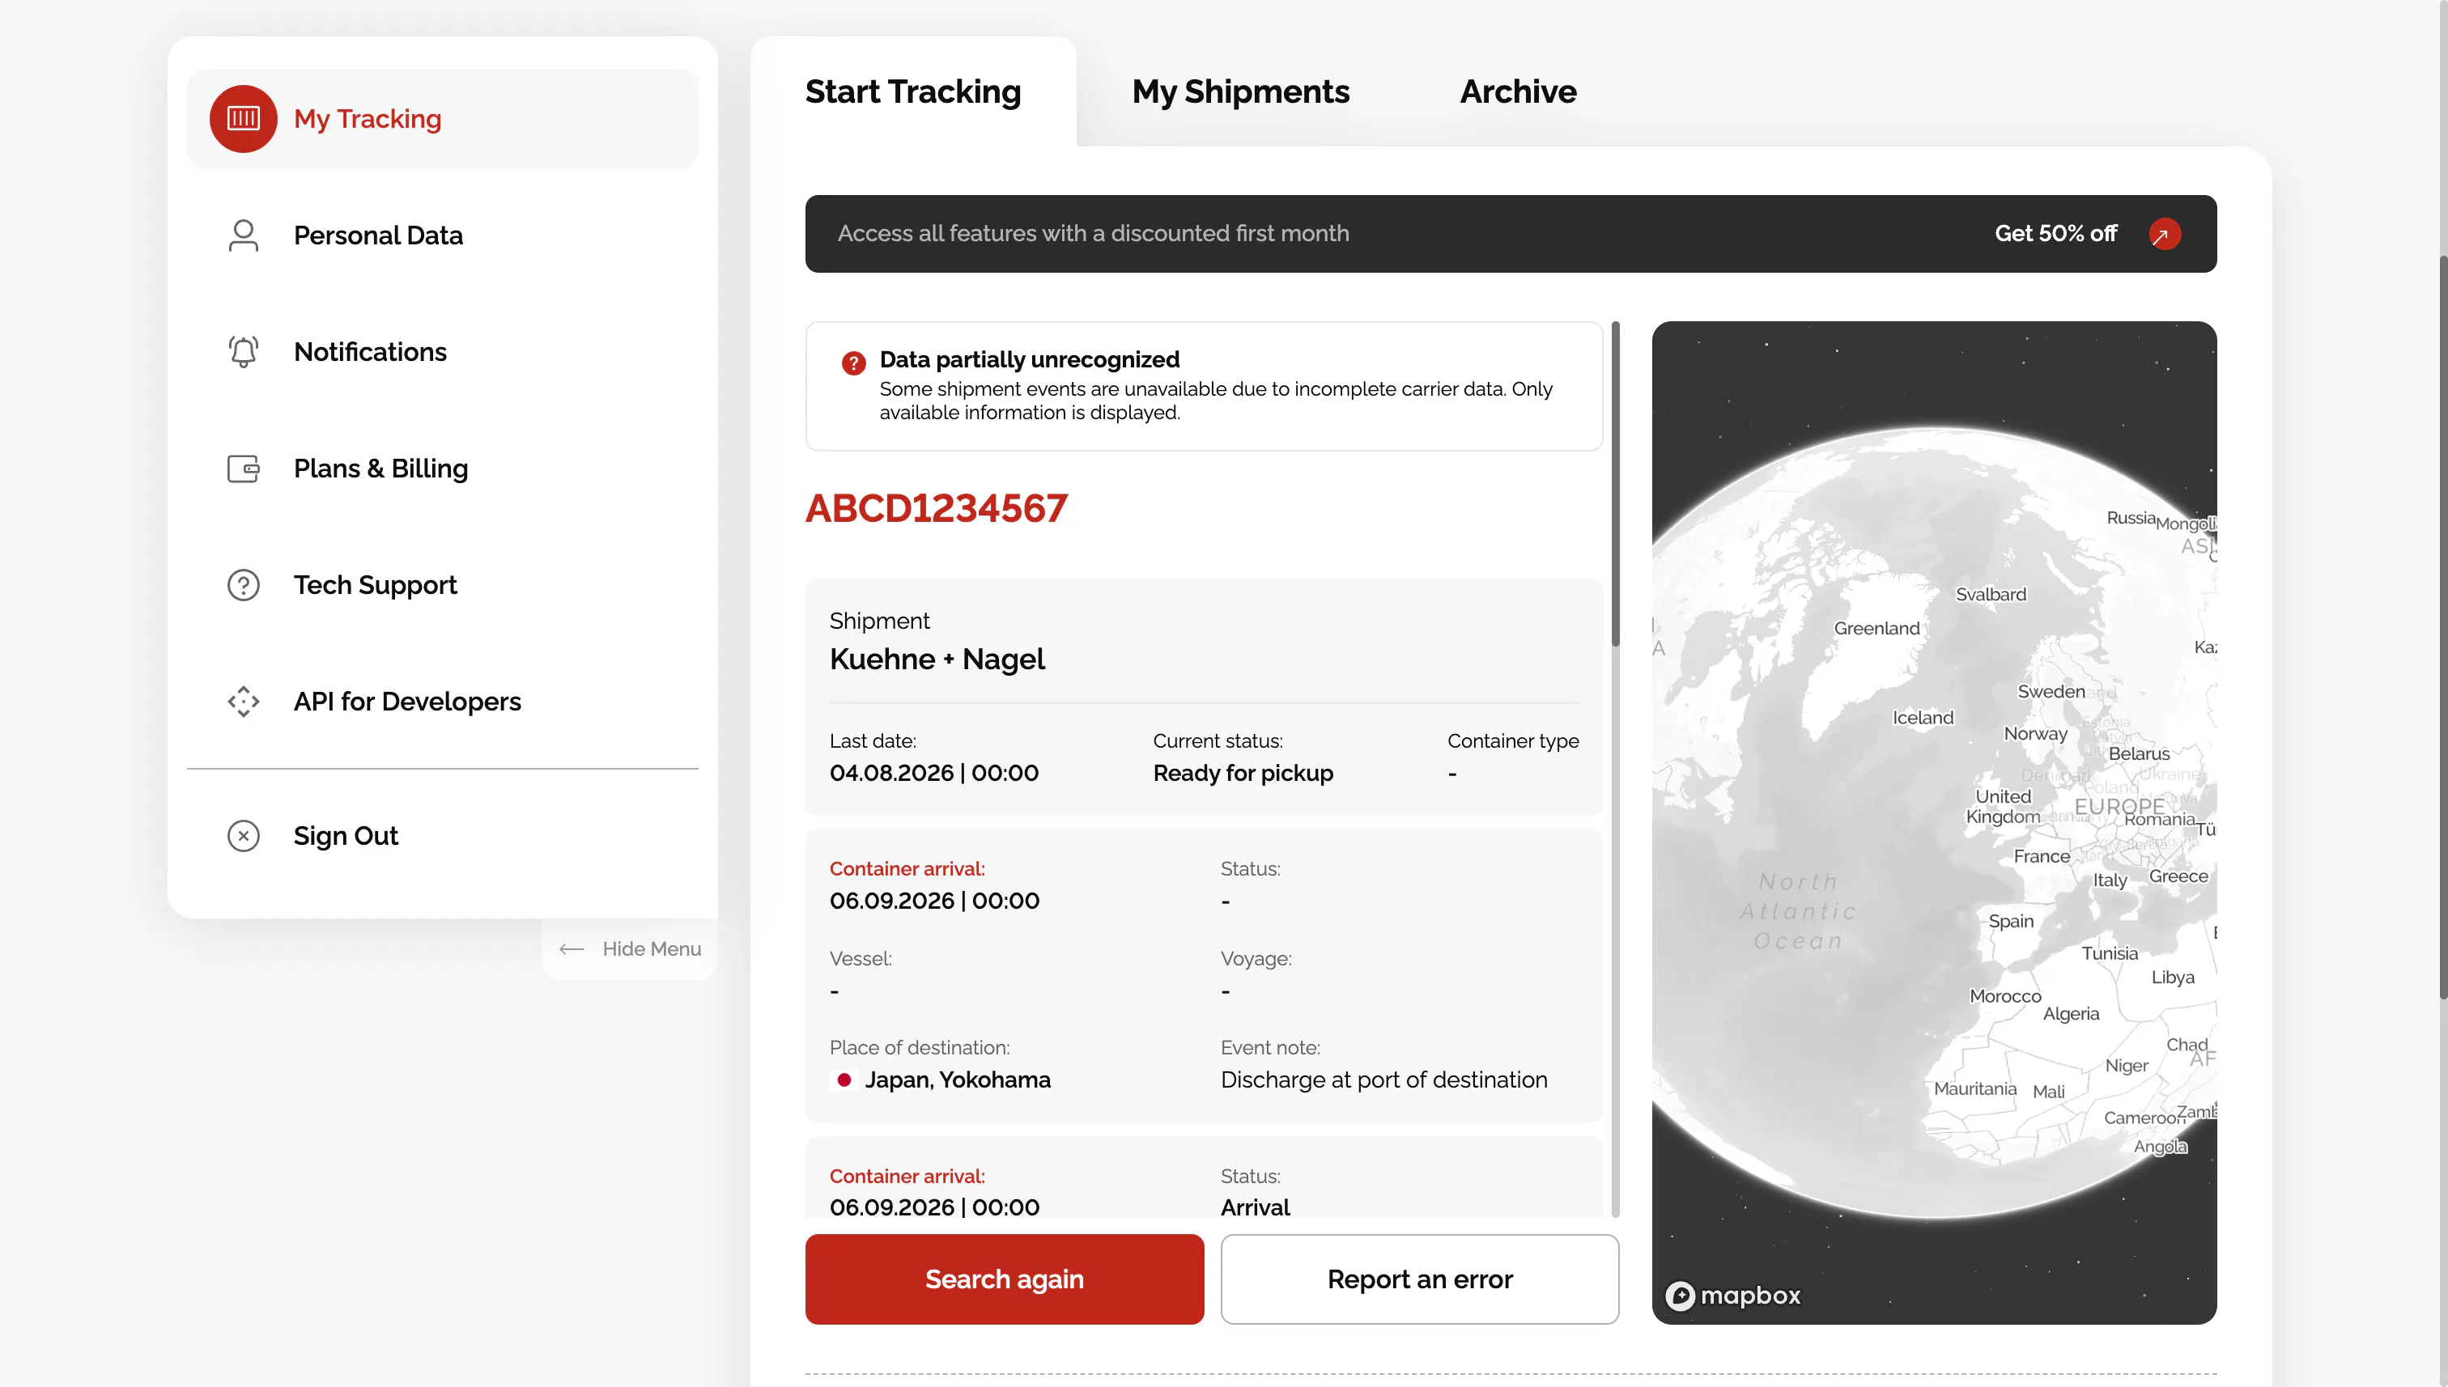The height and width of the screenshot is (1387, 2448).
Task: Click the Sign Out circled X icon
Action: [243, 835]
